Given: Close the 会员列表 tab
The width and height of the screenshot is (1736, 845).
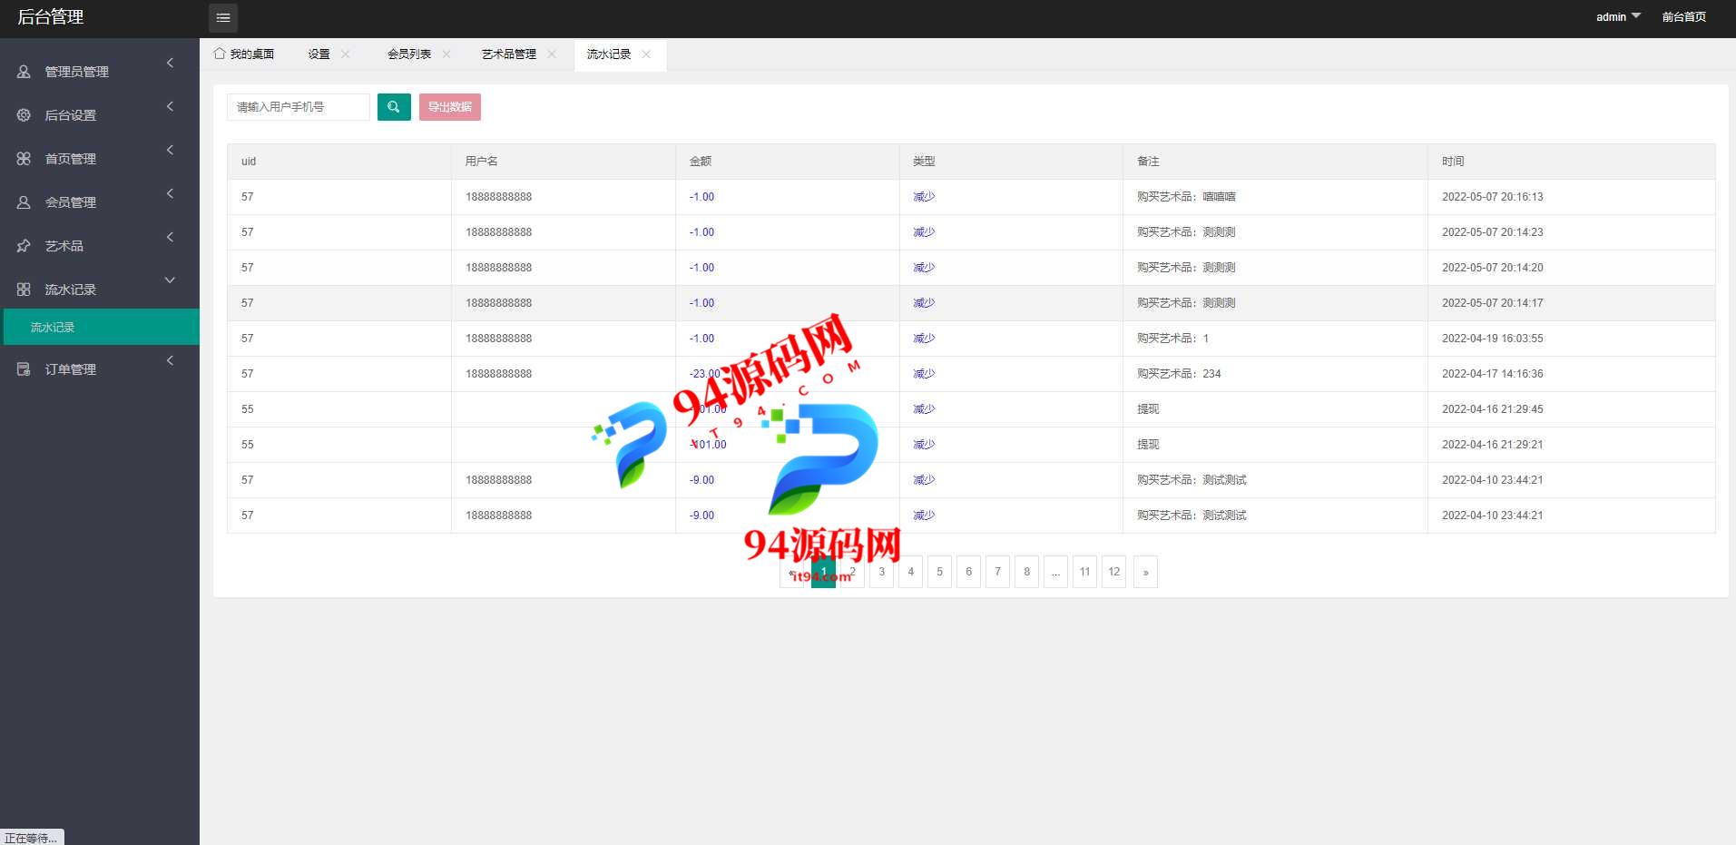Looking at the screenshot, I should click(x=446, y=54).
